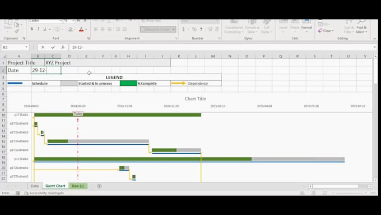The height and width of the screenshot is (215, 381).
Task: Click the red Font Color icon
Action: [x=81, y=29]
